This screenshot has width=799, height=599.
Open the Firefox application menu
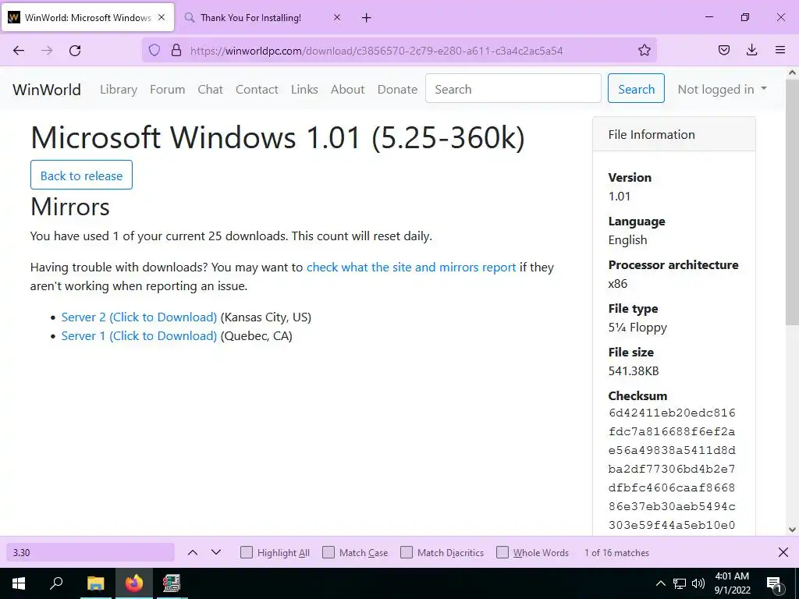[780, 50]
